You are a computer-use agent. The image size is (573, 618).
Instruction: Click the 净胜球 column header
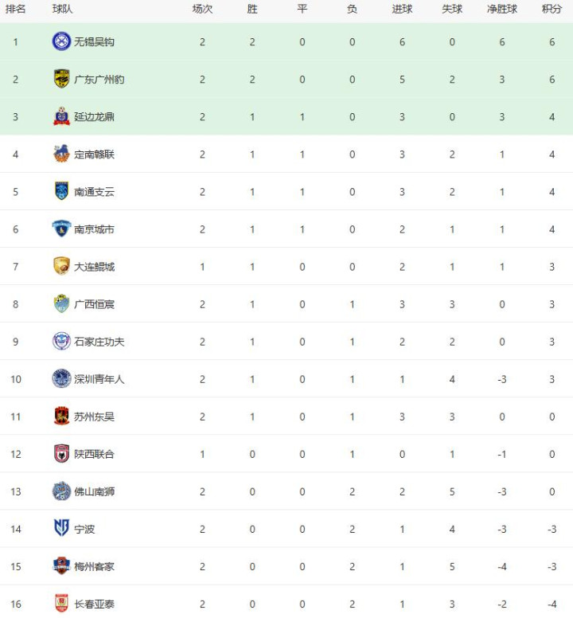point(501,10)
